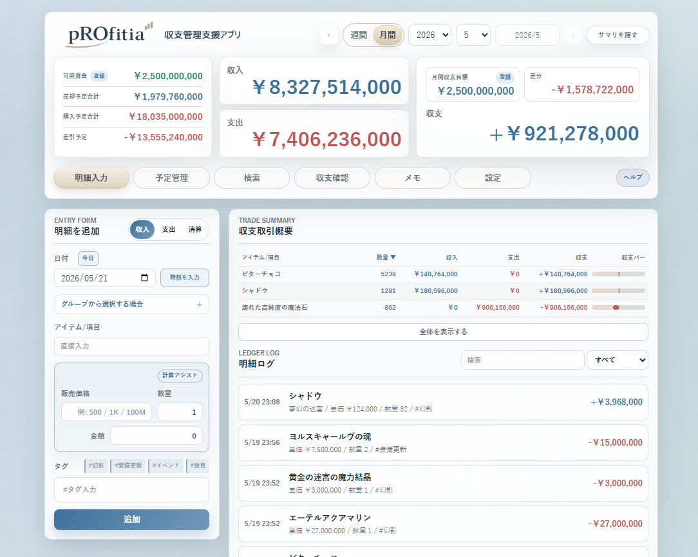698x557 pixels.
Task: Click the date field 2026/05/21
Action: pos(104,278)
